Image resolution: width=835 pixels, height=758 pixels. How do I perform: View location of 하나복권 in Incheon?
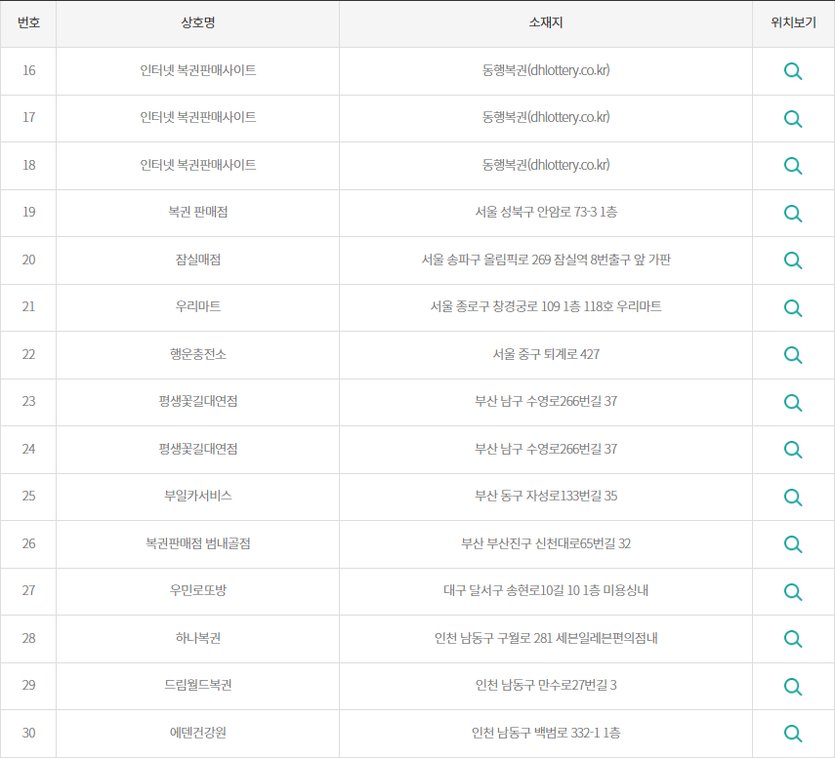(792, 638)
